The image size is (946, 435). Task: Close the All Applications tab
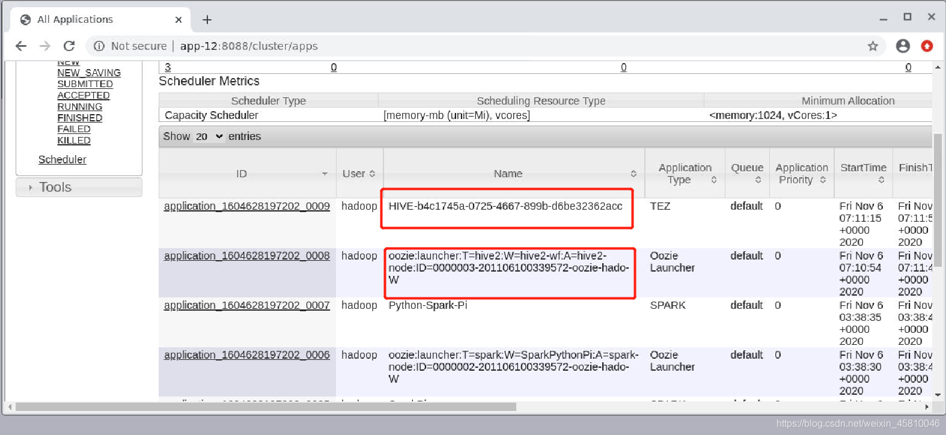(179, 20)
